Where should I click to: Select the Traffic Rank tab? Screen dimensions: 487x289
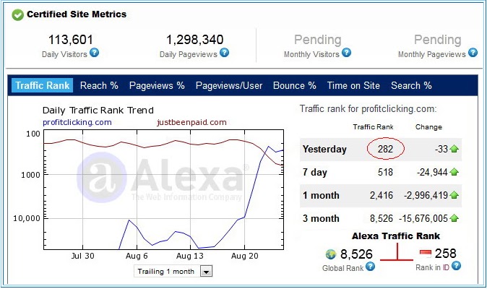tap(42, 85)
